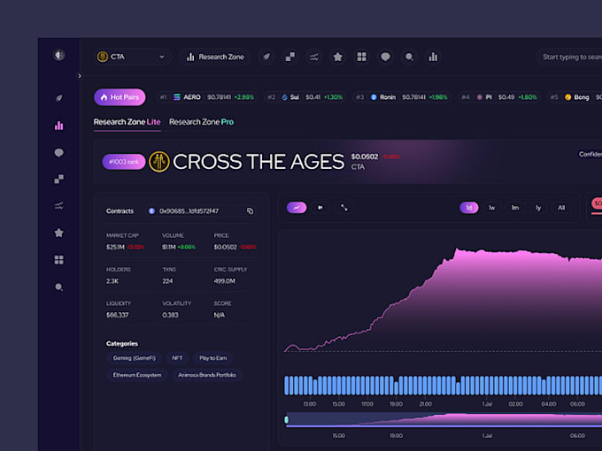Open the #5 Bong hot pair

pos(575,97)
